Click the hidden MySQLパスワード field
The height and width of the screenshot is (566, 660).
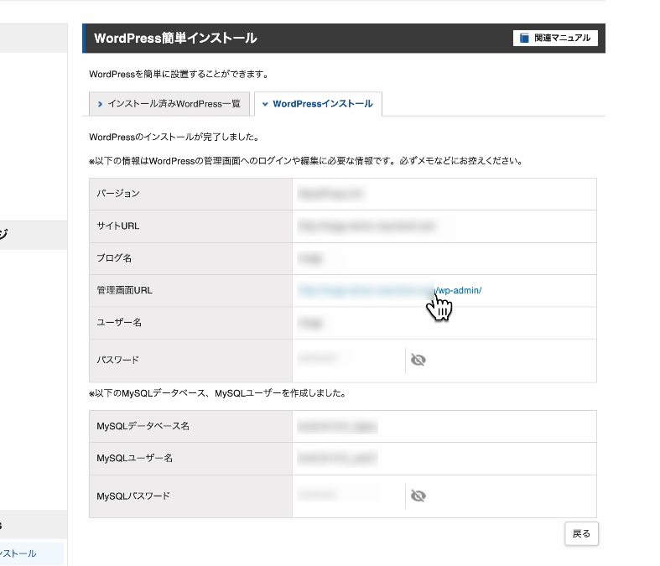pyautogui.click(x=349, y=496)
